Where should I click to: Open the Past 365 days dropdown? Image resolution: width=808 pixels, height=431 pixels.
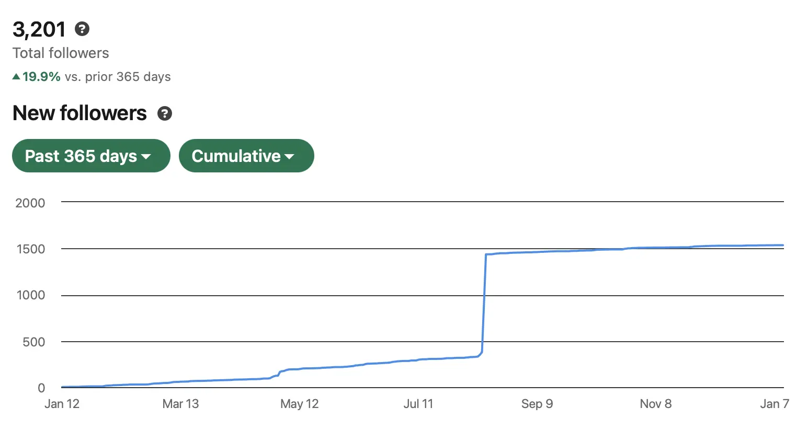point(90,156)
